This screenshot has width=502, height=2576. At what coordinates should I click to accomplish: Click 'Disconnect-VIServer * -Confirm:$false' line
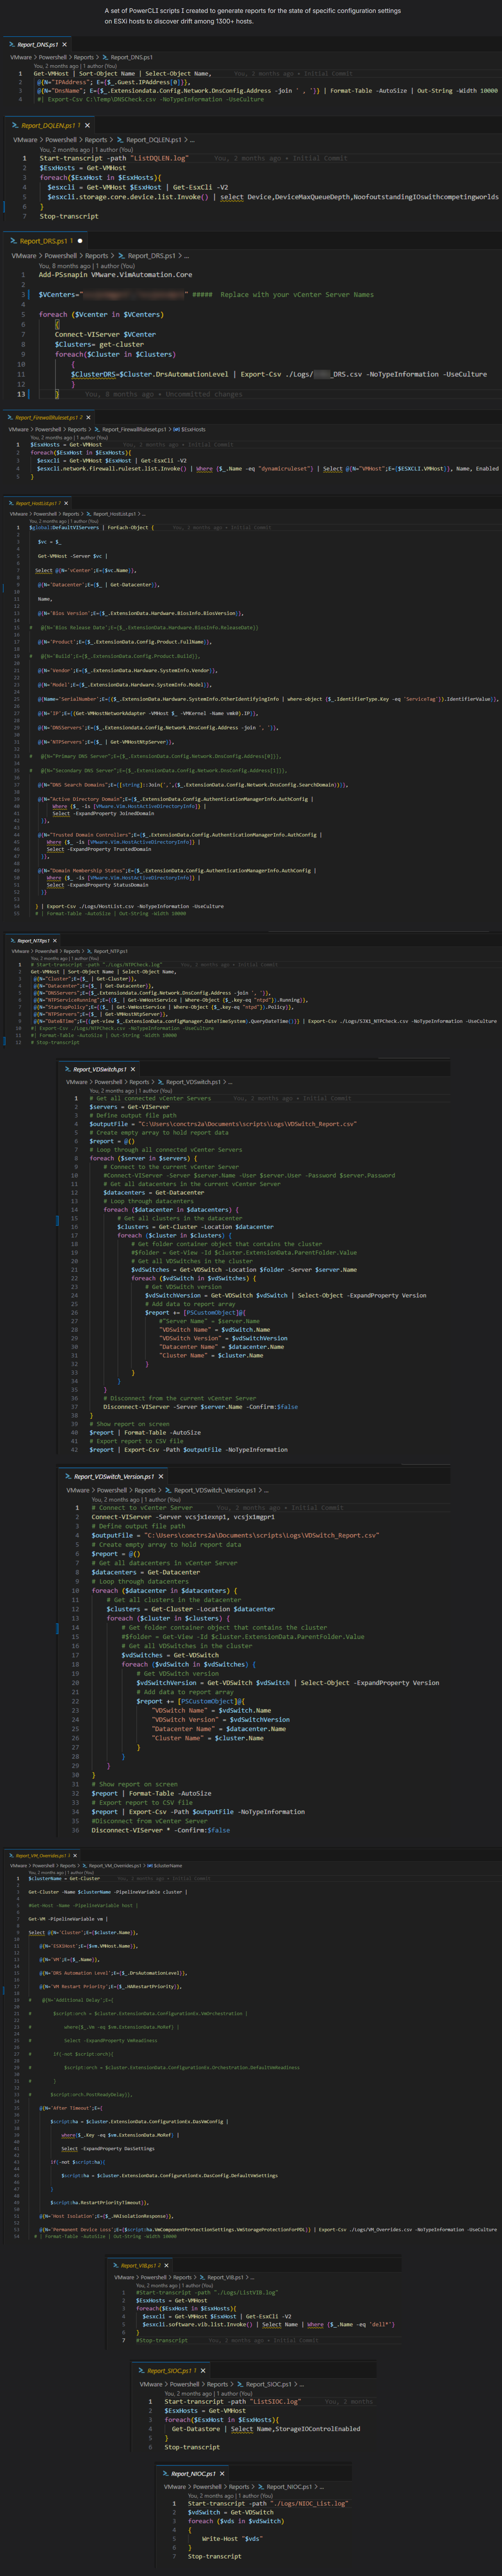tap(160, 1830)
